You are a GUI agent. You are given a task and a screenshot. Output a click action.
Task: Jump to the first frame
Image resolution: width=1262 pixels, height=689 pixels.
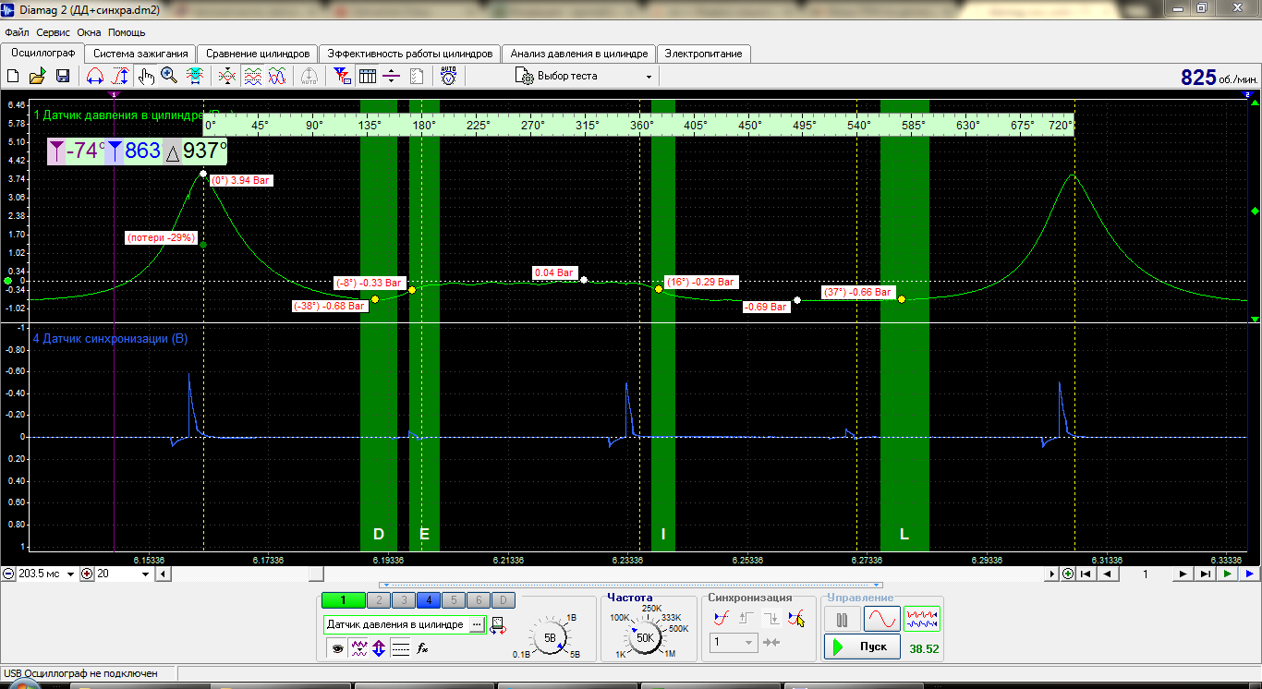(x=1086, y=574)
